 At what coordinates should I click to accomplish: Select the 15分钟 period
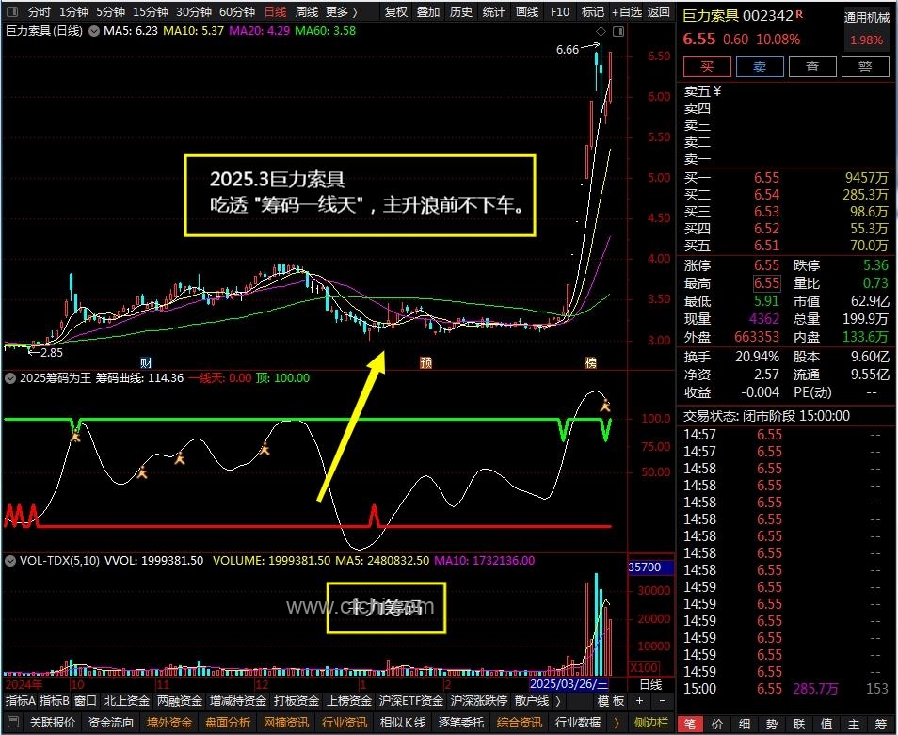pyautogui.click(x=150, y=12)
